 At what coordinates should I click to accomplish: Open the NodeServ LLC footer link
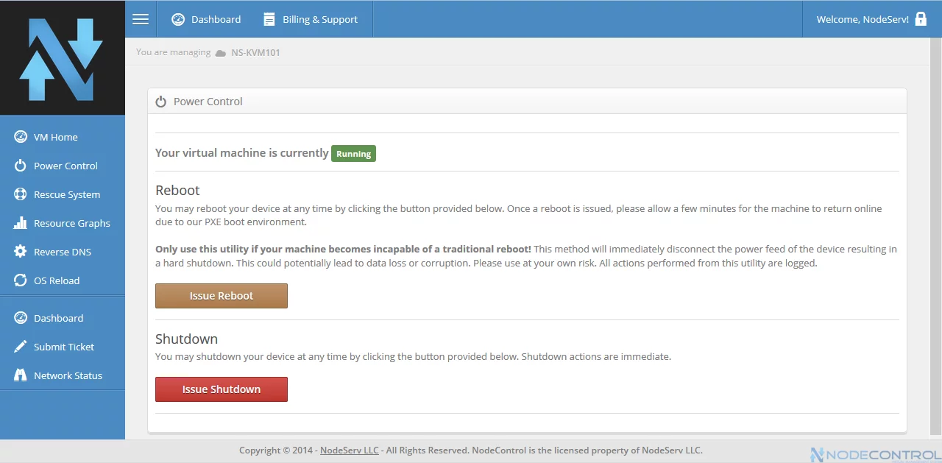pos(350,450)
